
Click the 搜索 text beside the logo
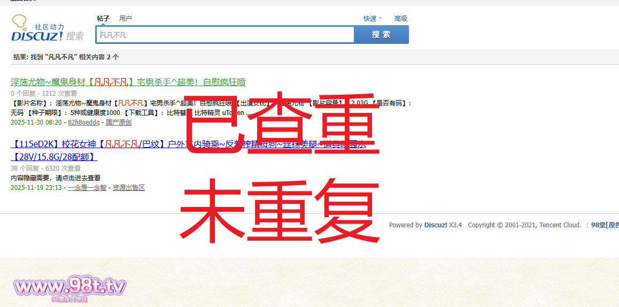[75, 36]
